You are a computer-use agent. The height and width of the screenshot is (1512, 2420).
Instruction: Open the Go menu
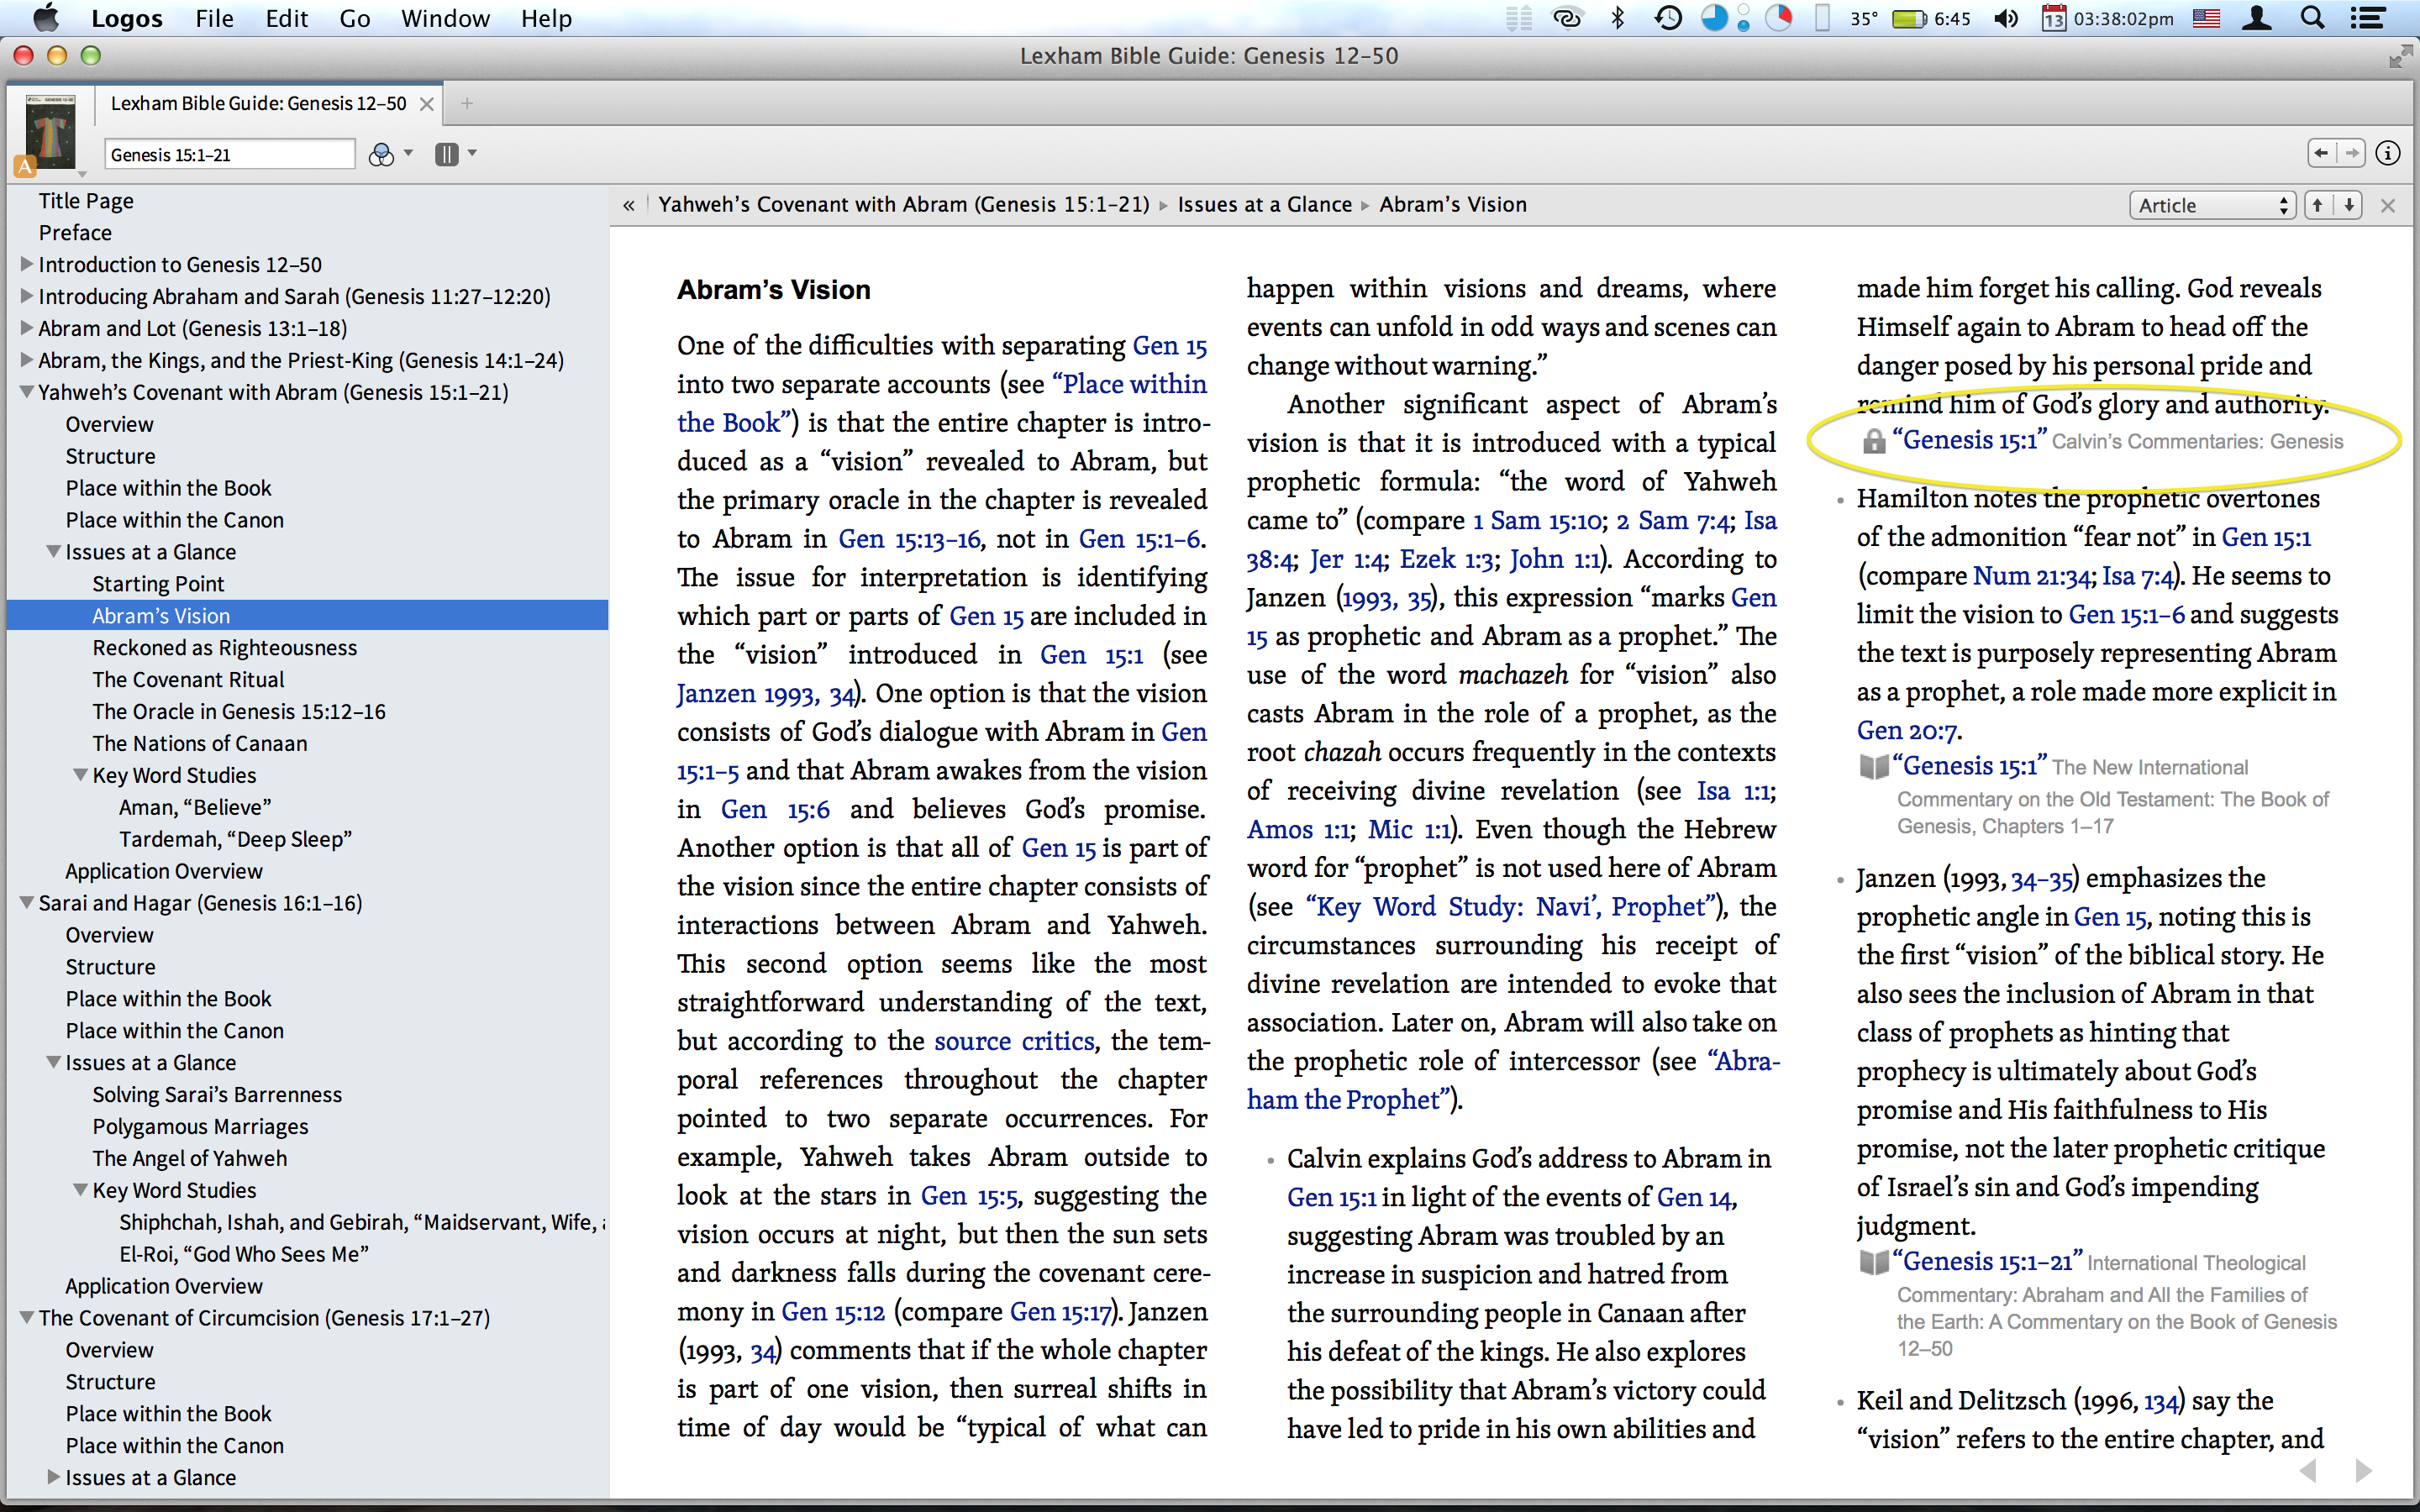click(354, 18)
